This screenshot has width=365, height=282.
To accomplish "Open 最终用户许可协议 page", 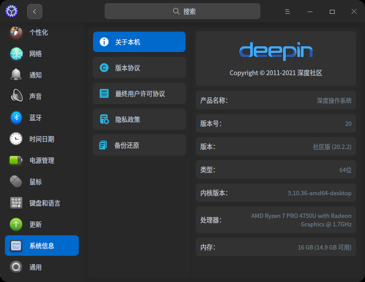I will coord(139,93).
